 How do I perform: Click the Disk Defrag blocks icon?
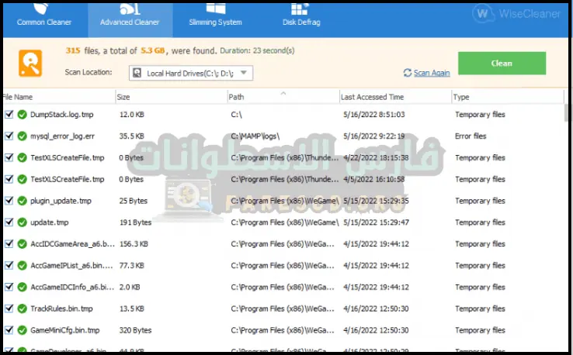tap(300, 9)
